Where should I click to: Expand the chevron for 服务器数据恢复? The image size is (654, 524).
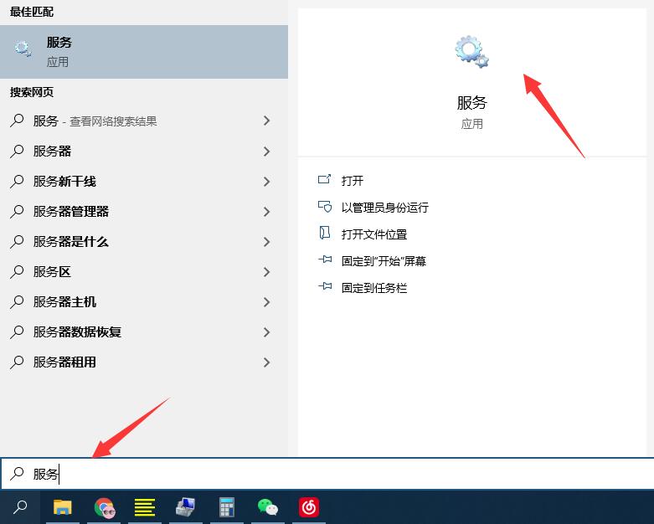(x=267, y=331)
